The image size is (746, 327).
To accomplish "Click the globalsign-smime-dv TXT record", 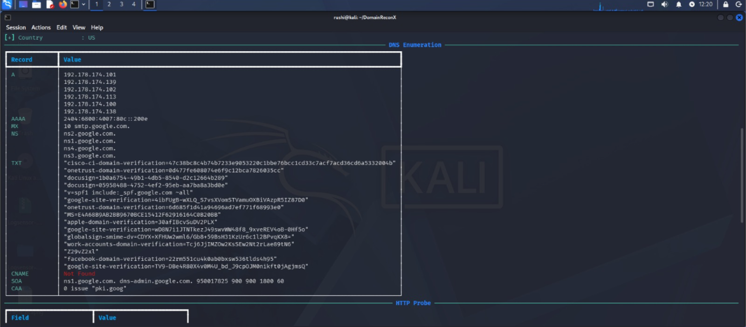I will click(x=179, y=237).
